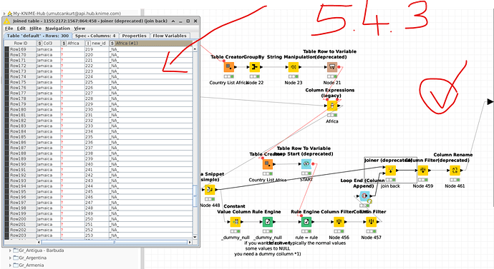
Task: Click the Loop End Column Append node
Action: pos(364,196)
